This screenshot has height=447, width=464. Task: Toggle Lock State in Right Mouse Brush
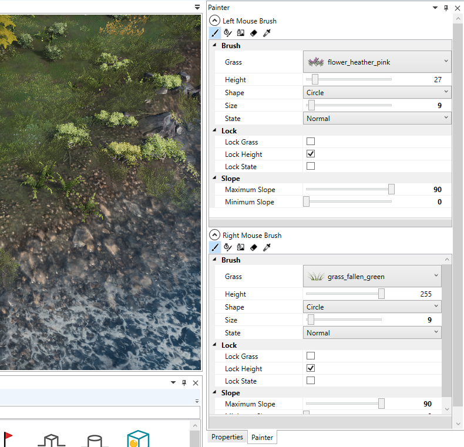[x=311, y=381]
